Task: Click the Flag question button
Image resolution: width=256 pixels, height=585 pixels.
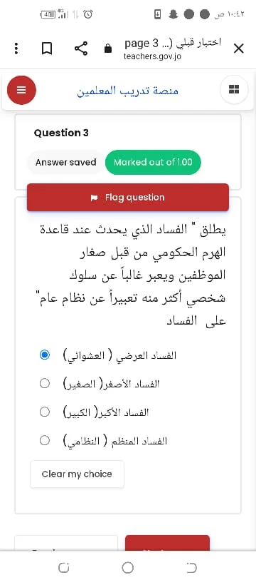Action: pos(127,198)
